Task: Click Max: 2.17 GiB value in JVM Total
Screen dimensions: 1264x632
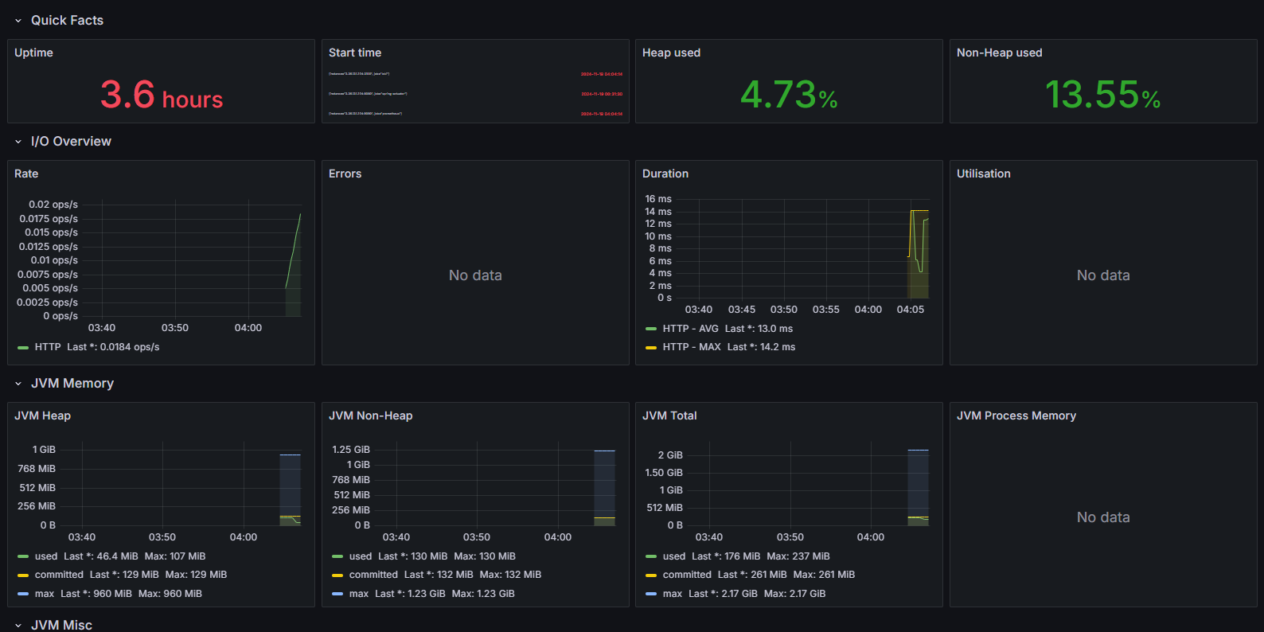Action: [794, 594]
